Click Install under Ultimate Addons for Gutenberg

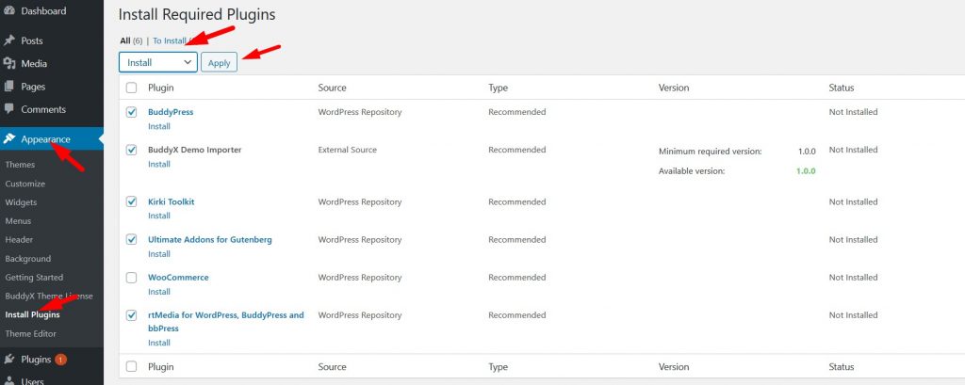[x=158, y=253]
